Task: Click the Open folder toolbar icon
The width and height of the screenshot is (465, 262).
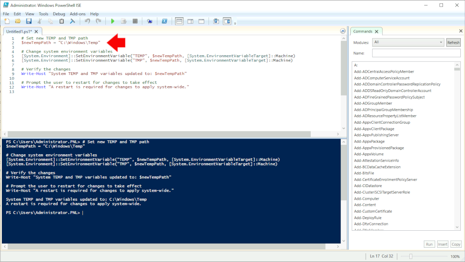Action: pos(18,21)
